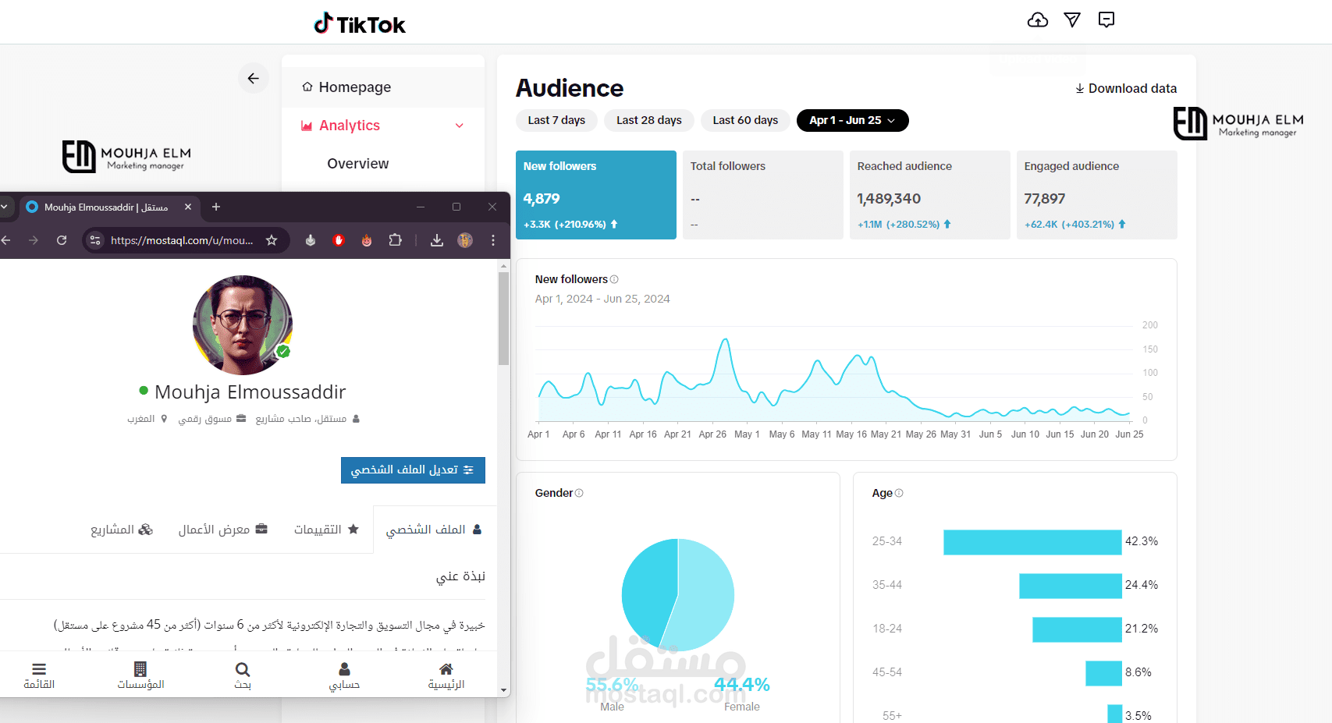Click the TikTok logo
Screen dimensions: 1332x723
point(360,24)
